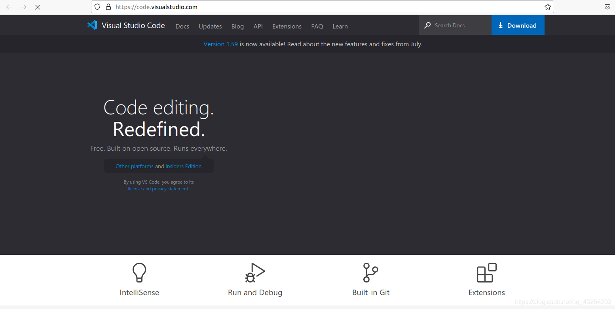615x309 pixels.
Task: Click the shield tracking protection icon
Action: pos(97,7)
